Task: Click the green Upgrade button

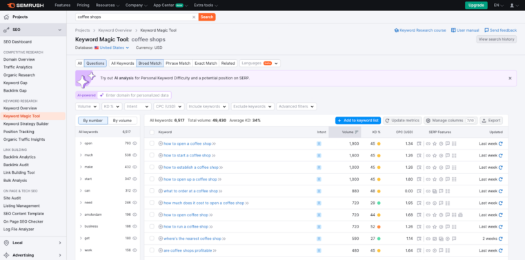Action: (476, 6)
